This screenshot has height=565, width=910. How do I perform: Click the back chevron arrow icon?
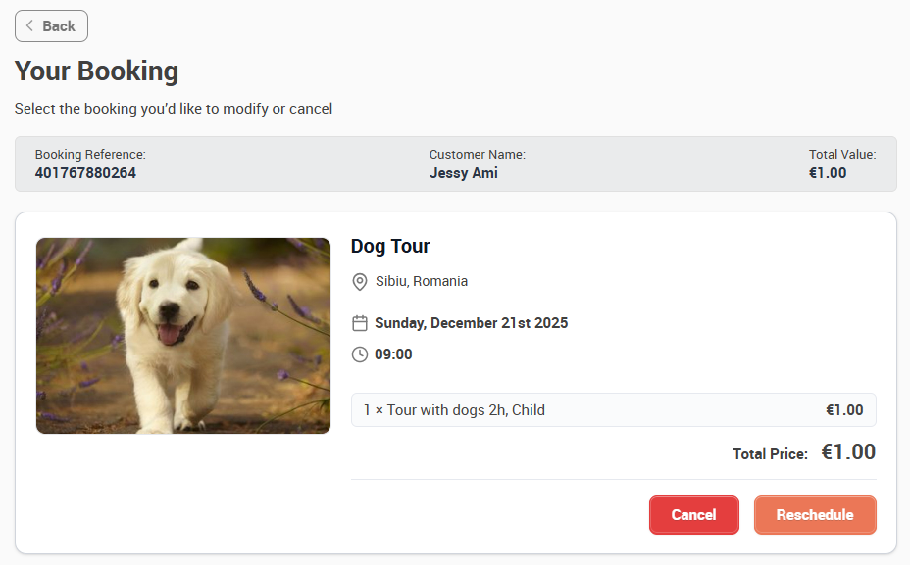(29, 26)
